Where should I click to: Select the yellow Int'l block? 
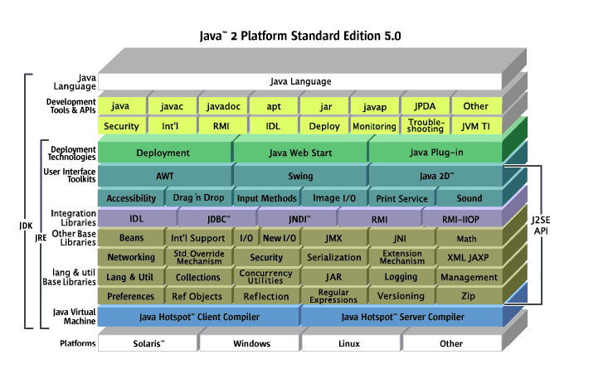(x=173, y=126)
